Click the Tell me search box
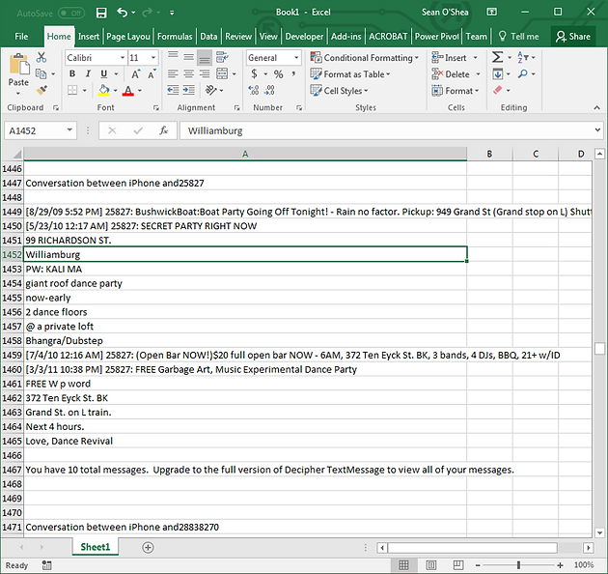 (x=519, y=37)
